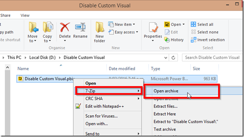Open the Easy access dropdown arrow
The height and width of the screenshot is (137, 244).
137,32
